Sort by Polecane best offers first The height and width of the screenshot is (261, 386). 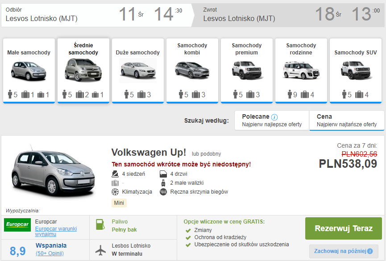(x=272, y=120)
